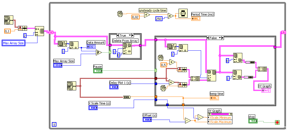Viewport: 288px width, 132px height.
Task: Select the add node connected to the 0,5 constant
Action: coord(172,62)
